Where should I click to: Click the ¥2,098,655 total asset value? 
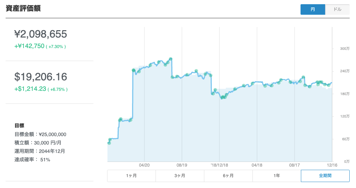(41, 34)
